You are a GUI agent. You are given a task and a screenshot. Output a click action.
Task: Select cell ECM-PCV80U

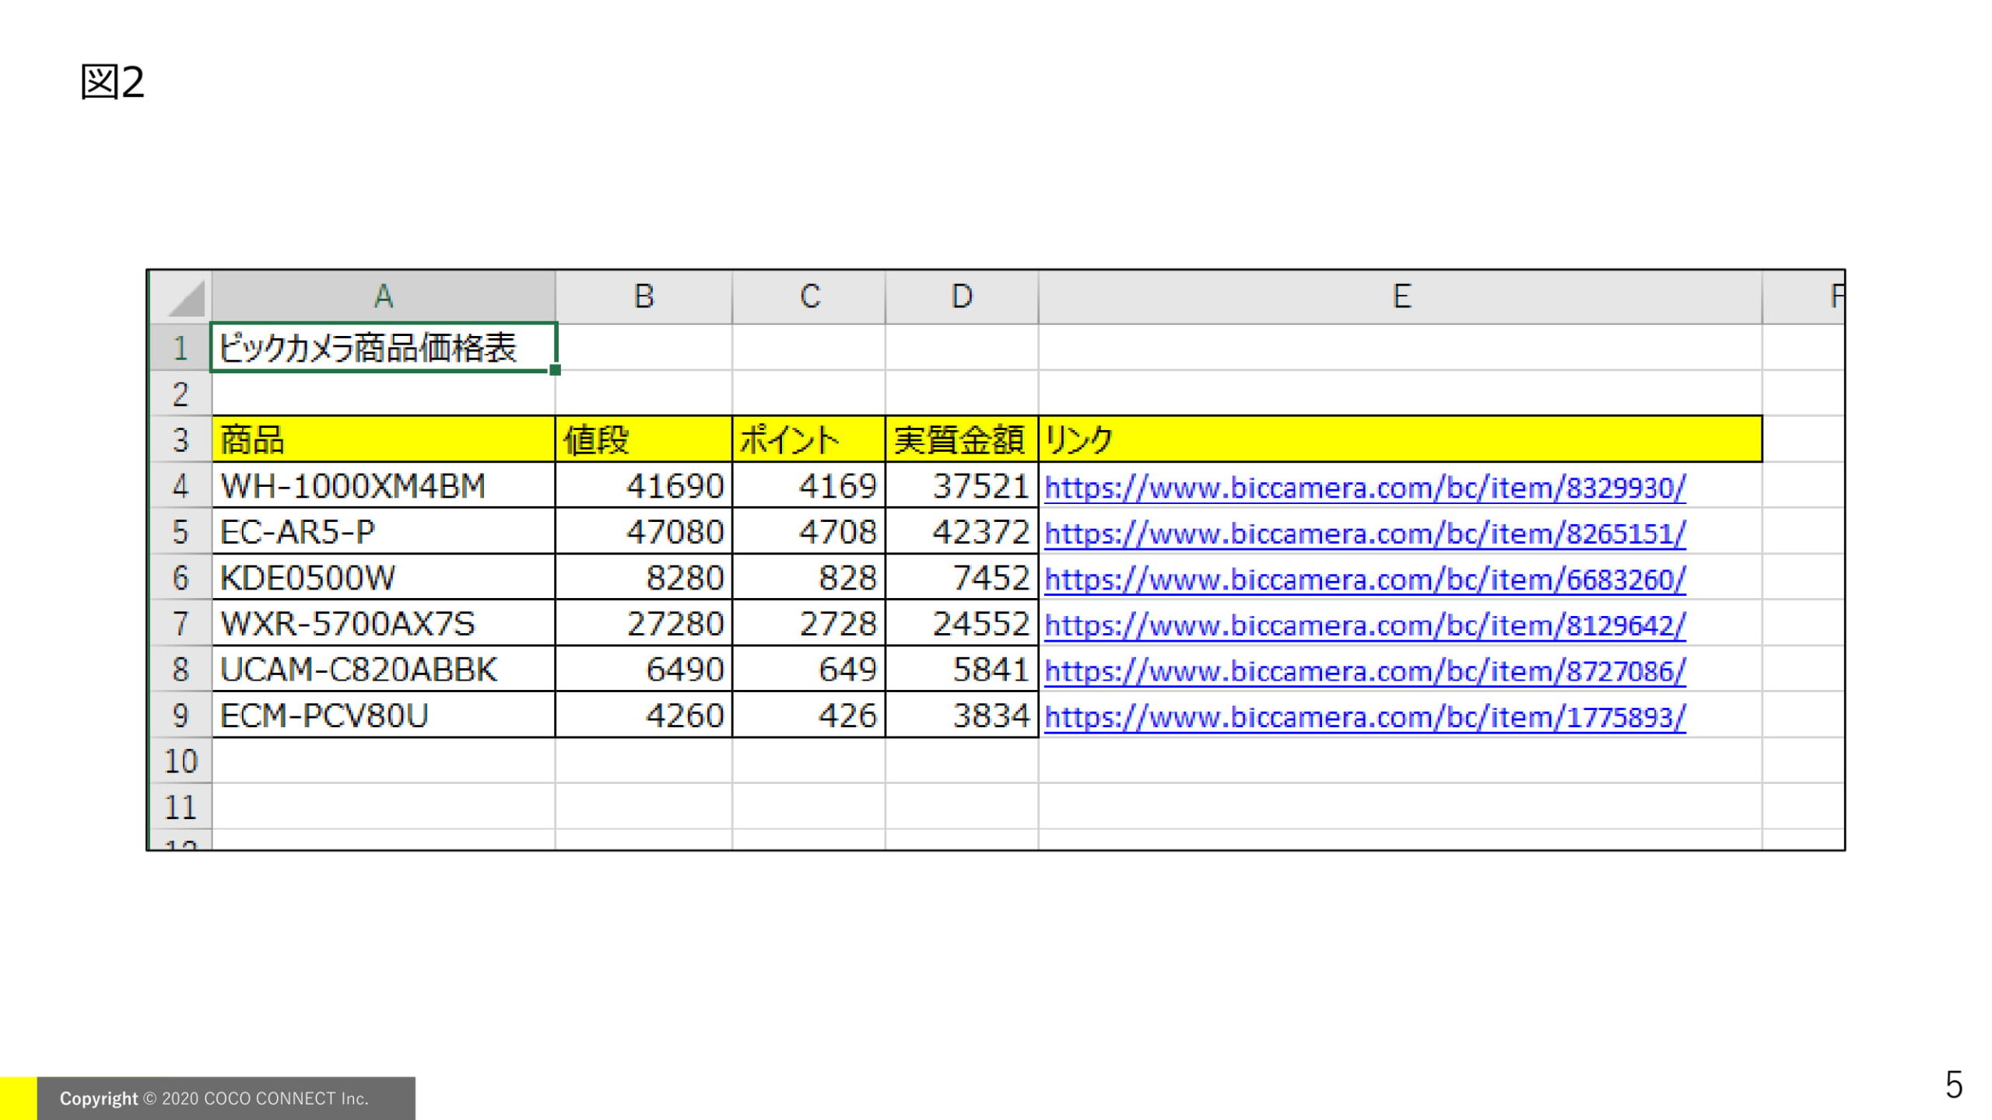click(384, 715)
